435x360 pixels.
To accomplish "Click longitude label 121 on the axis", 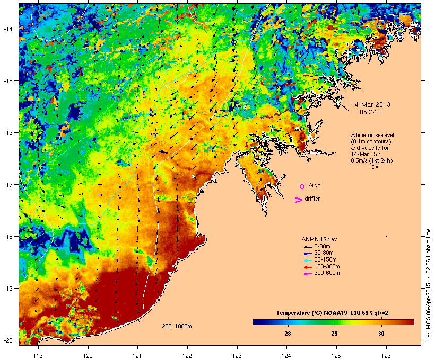I will 137,356.
